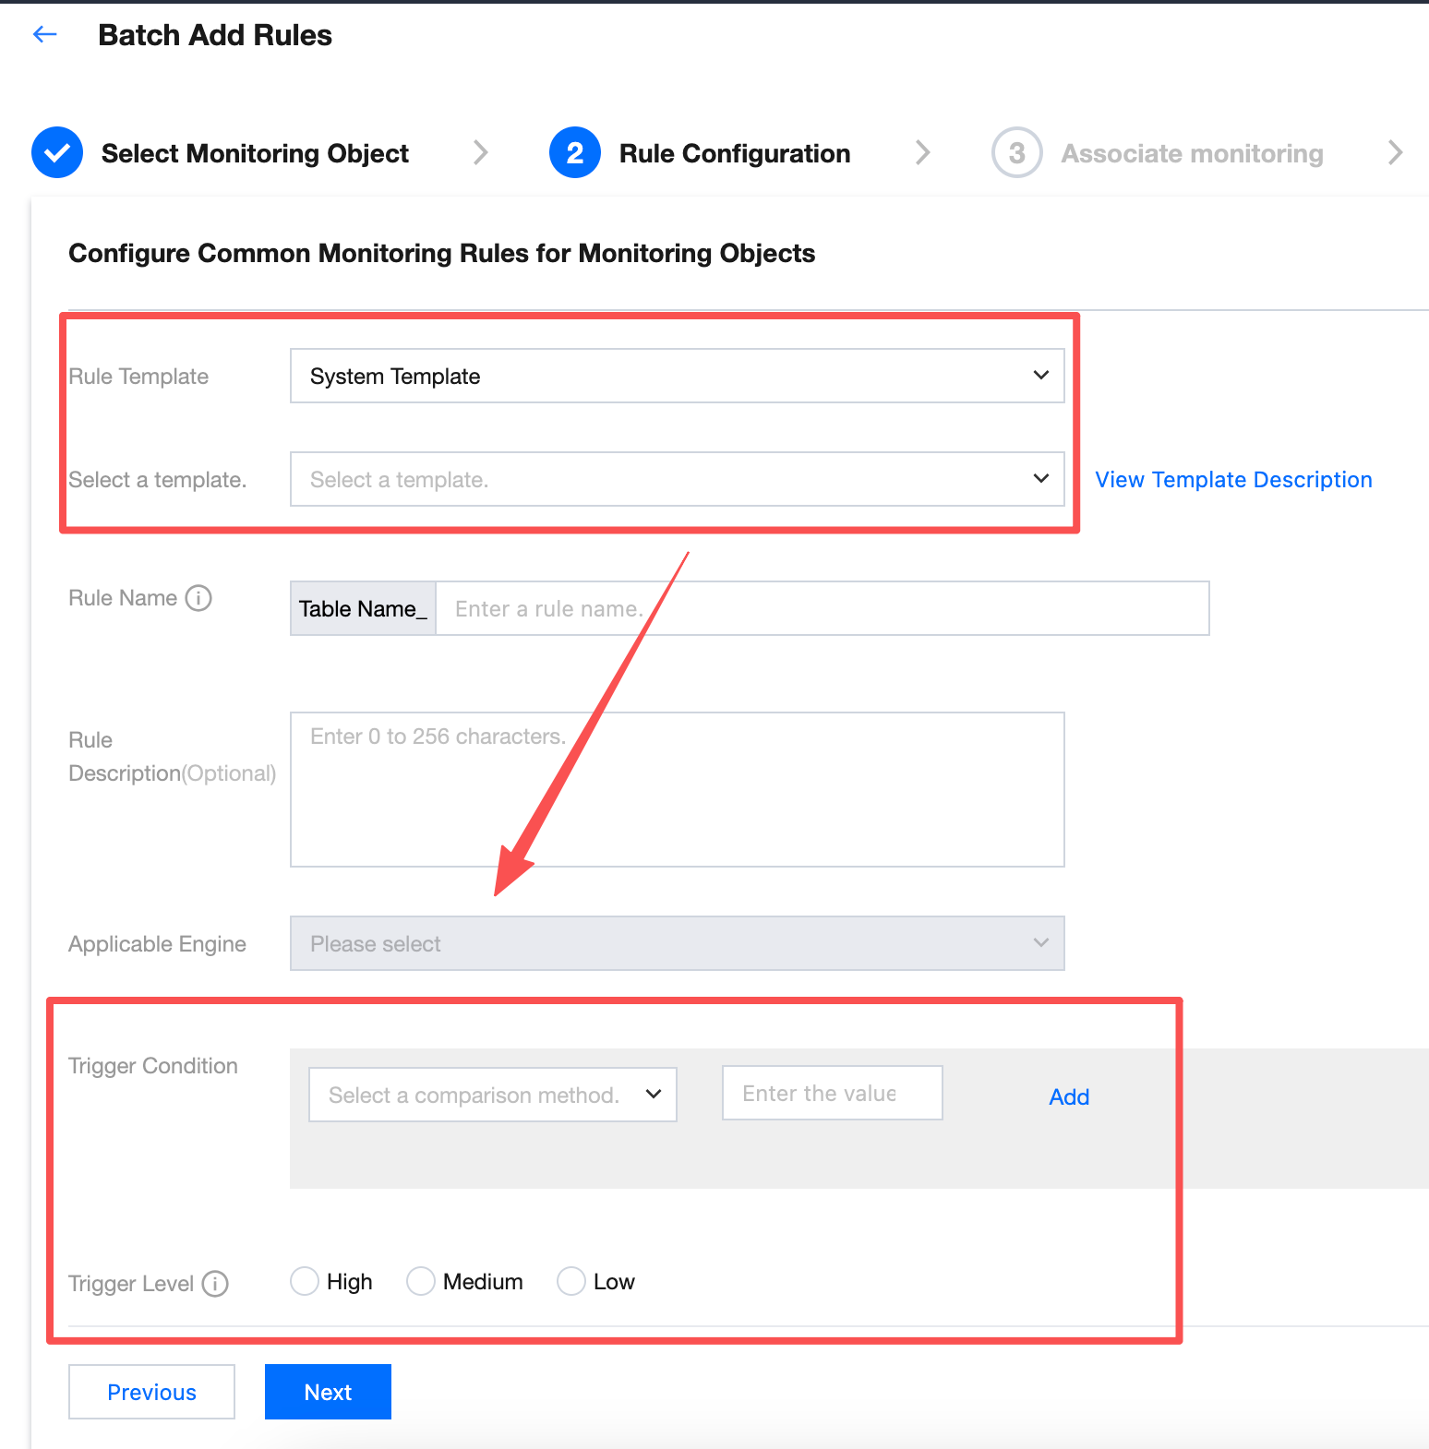Click the Next button
The height and width of the screenshot is (1449, 1429).
[x=328, y=1392]
